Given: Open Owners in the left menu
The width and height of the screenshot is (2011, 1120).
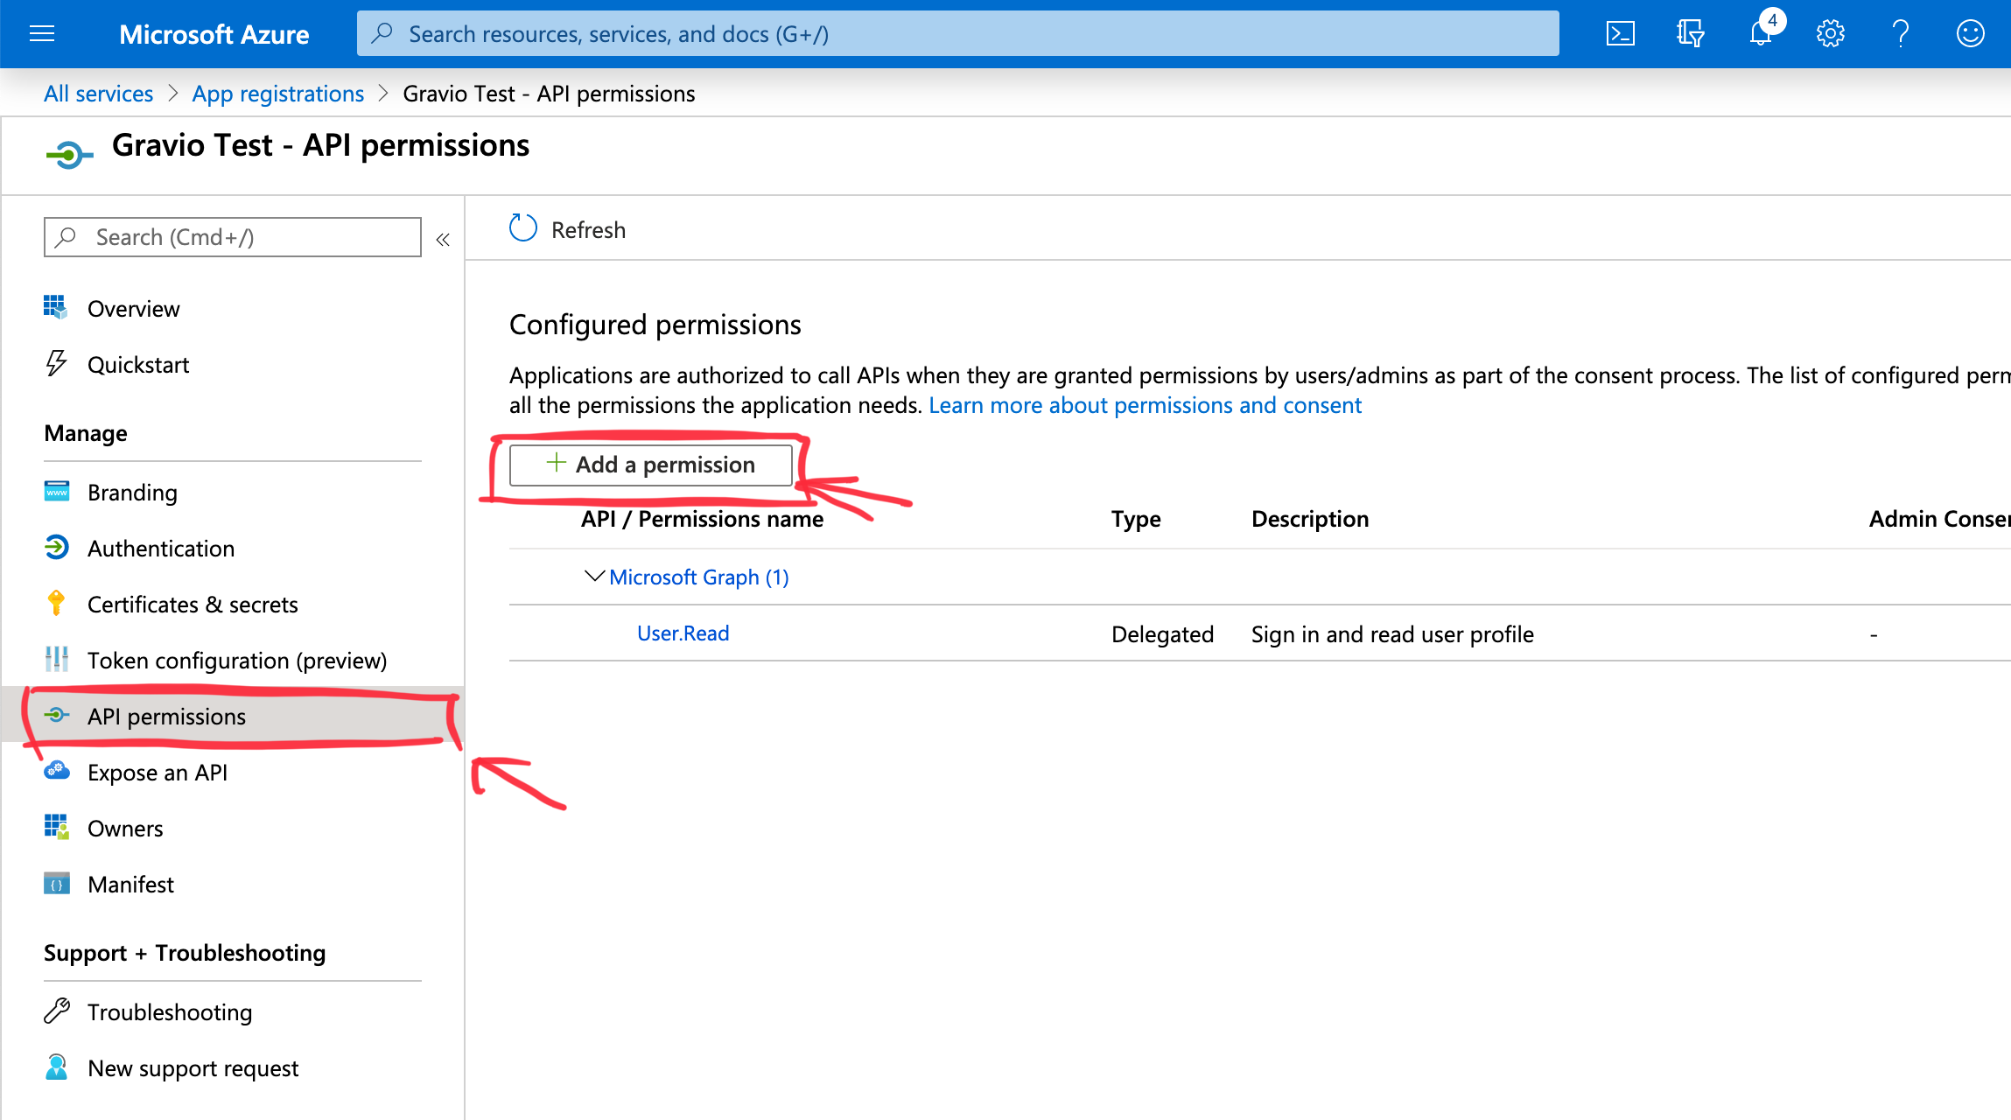Looking at the screenshot, I should [x=125, y=829].
